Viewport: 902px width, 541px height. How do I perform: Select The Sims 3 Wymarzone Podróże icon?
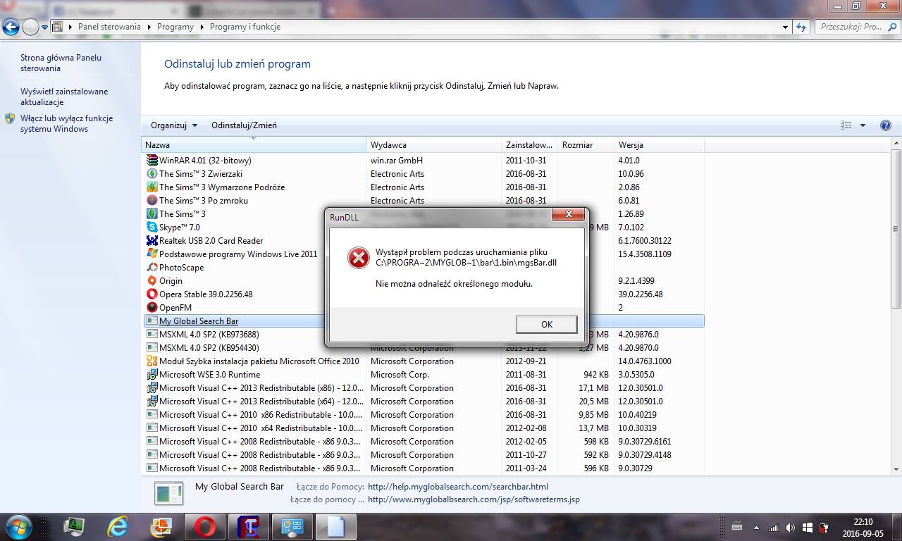coord(152,187)
